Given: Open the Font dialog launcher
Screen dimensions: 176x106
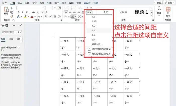Looking at the screenshot, I should pyautogui.click(x=61, y=20).
